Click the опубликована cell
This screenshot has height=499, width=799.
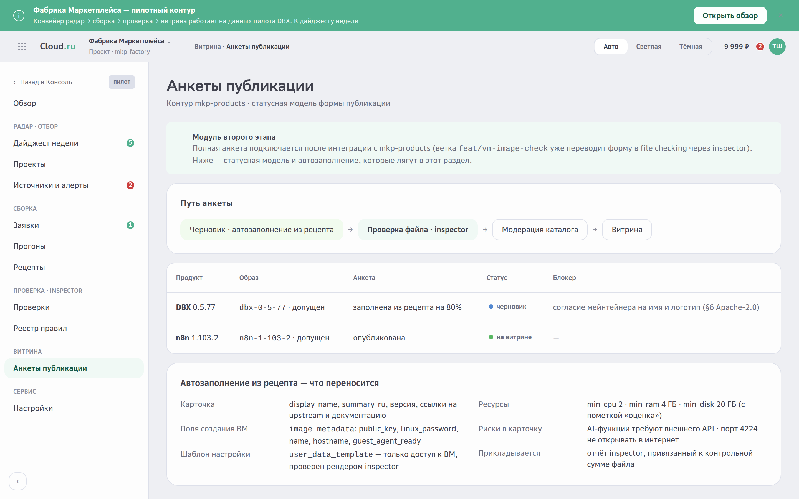379,338
